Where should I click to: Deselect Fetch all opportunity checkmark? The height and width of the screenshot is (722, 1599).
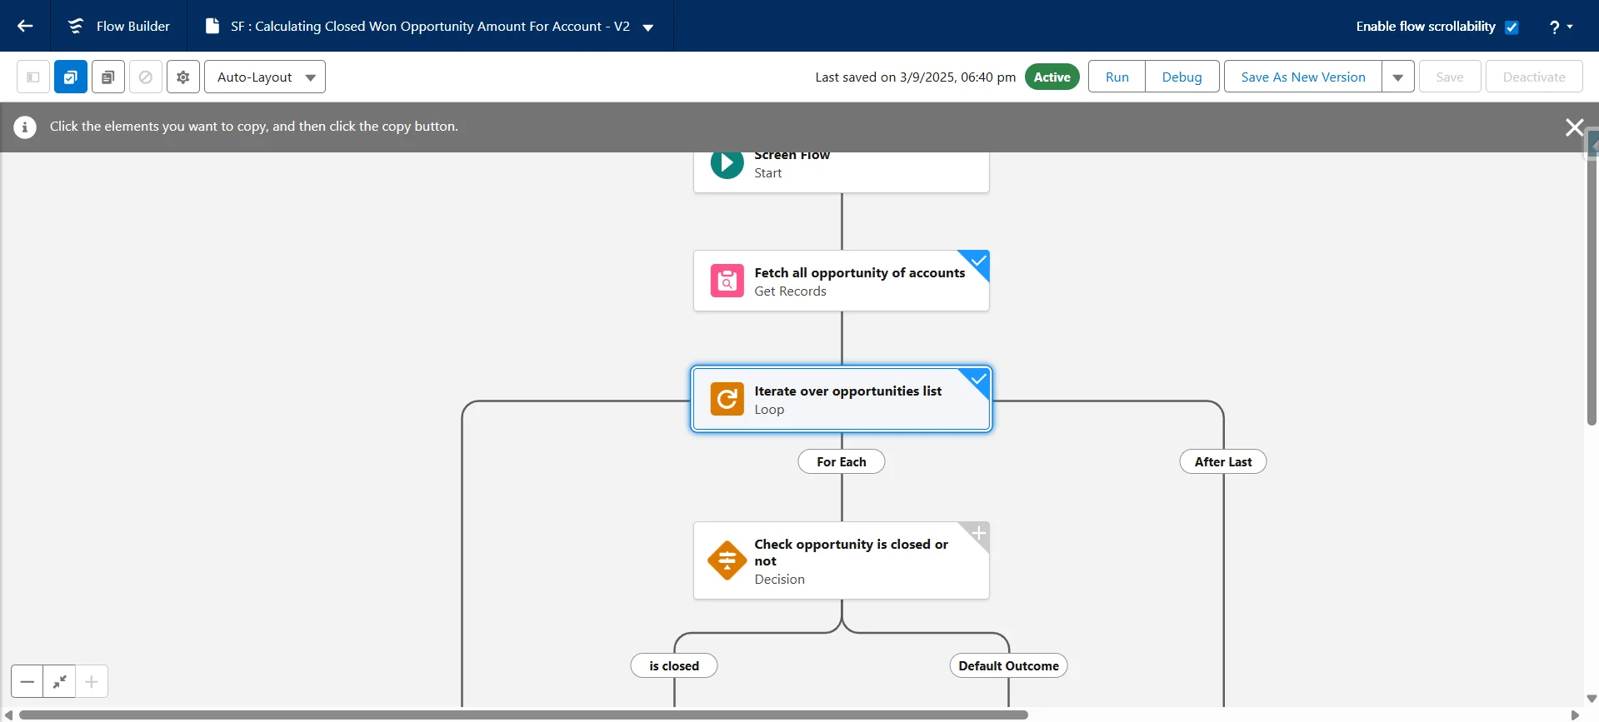(977, 261)
